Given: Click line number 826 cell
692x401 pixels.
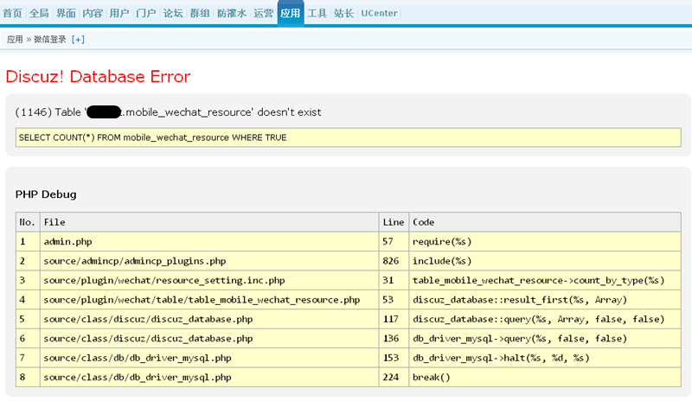Looking at the screenshot, I should tap(394, 261).
